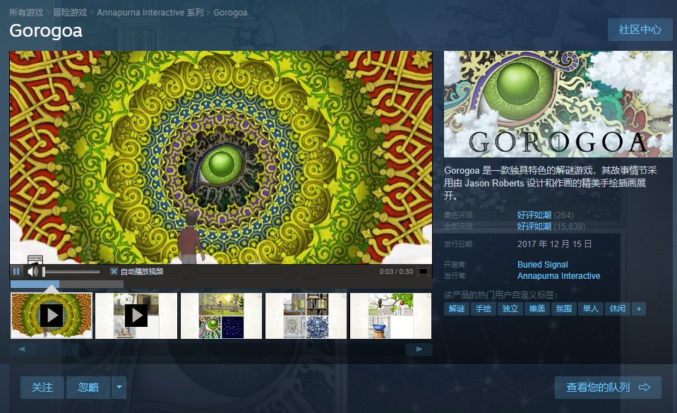Click the Gorogoa page title
Screen dimensions: 677x413
(46, 30)
